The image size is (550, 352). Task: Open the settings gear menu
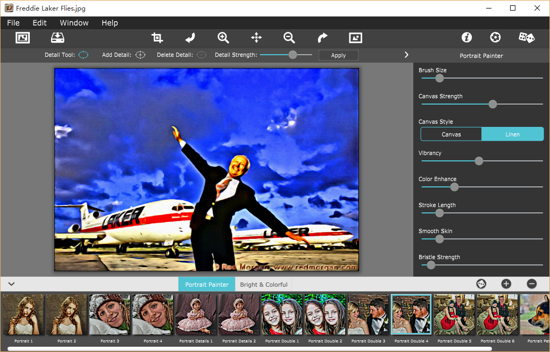pyautogui.click(x=495, y=37)
